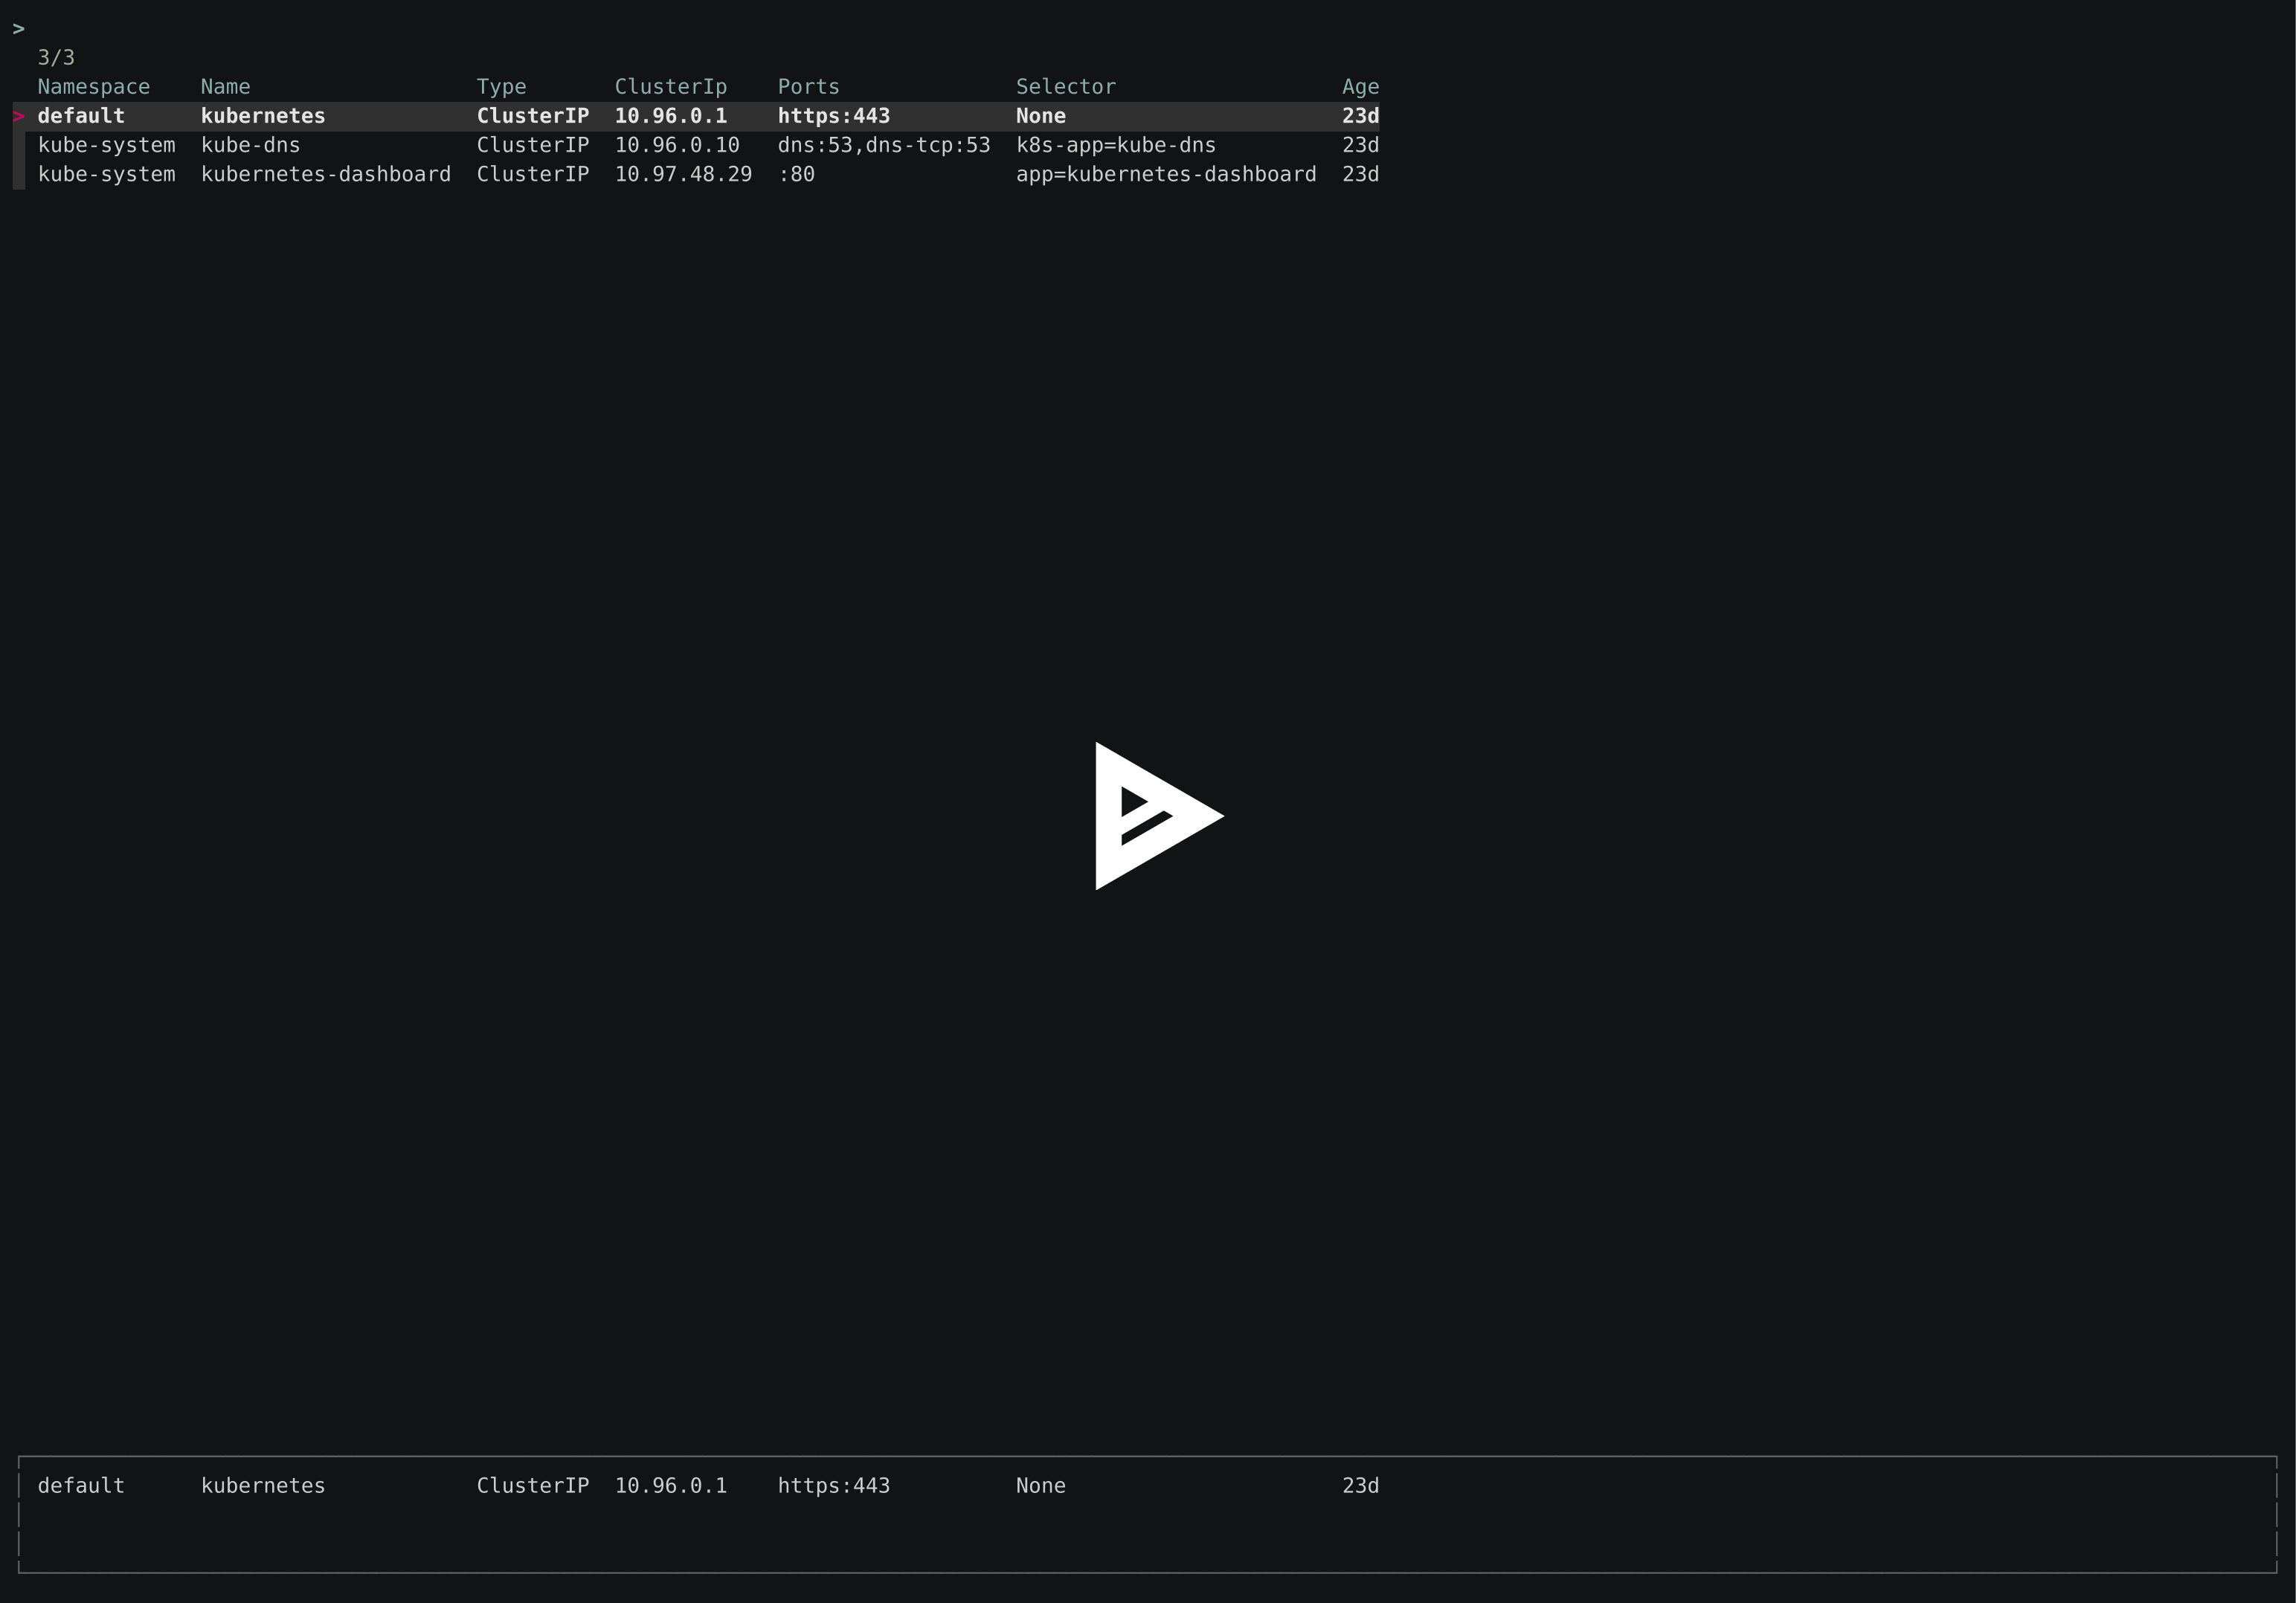
Task: Click the app=kubernetes-dashboard selector
Action: (x=1166, y=174)
